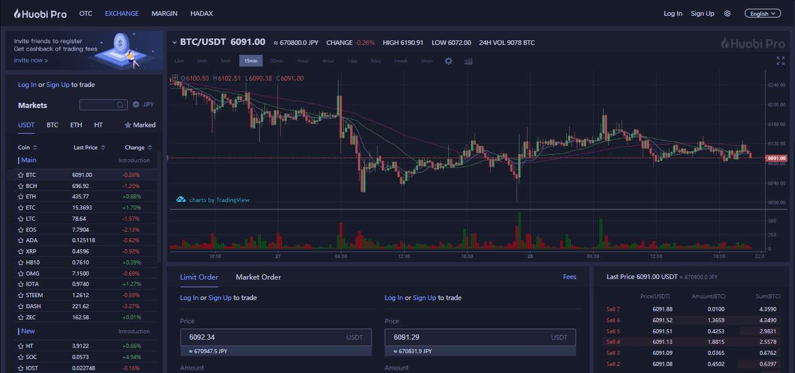Star the LTC coin row
The width and height of the screenshot is (795, 373).
coord(21,219)
